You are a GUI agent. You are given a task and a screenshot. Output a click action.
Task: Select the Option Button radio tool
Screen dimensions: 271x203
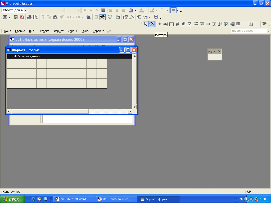(x=184, y=24)
